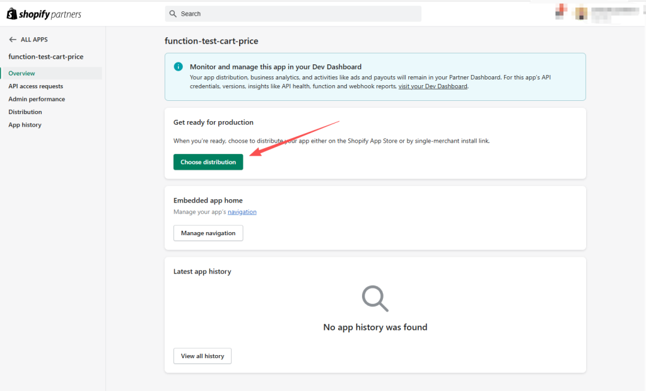The width and height of the screenshot is (646, 391).
Task: Click the large magnifier empty-state icon
Action: click(x=375, y=299)
